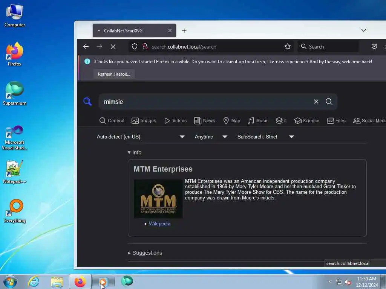Open Microsoft Visual Studio desktop shortcut
The width and height of the screenshot is (386, 289).
coord(15,138)
